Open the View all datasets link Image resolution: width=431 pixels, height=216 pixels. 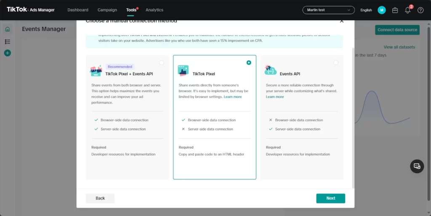click(x=399, y=47)
